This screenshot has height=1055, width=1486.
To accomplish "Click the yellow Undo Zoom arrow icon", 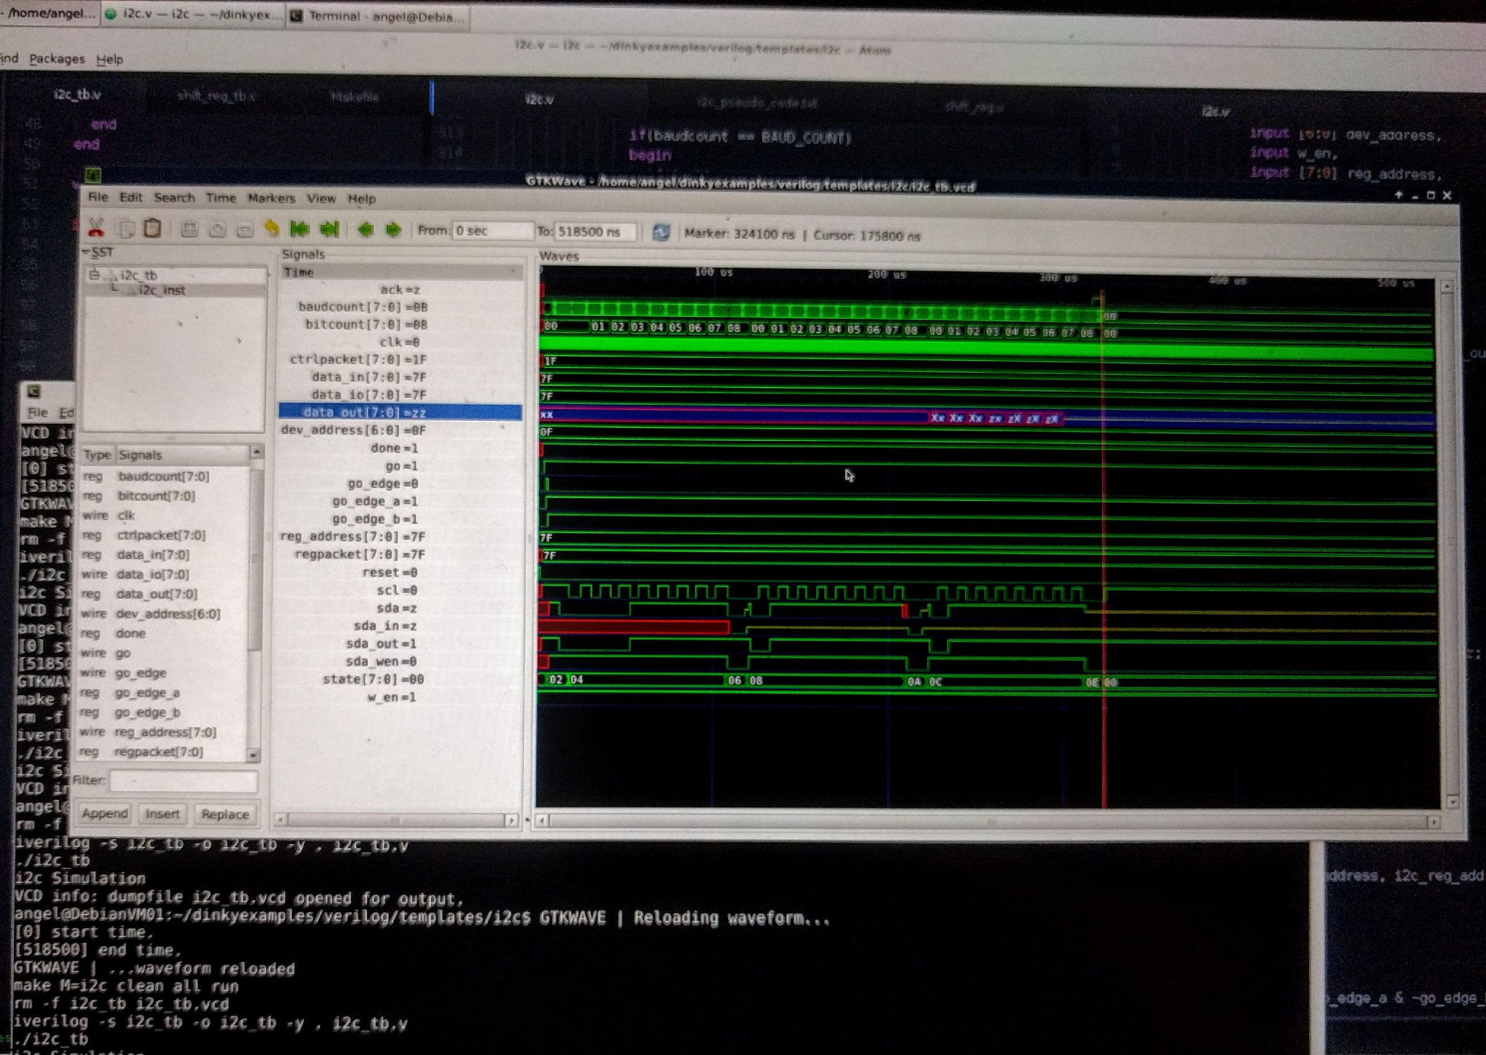I will (272, 229).
